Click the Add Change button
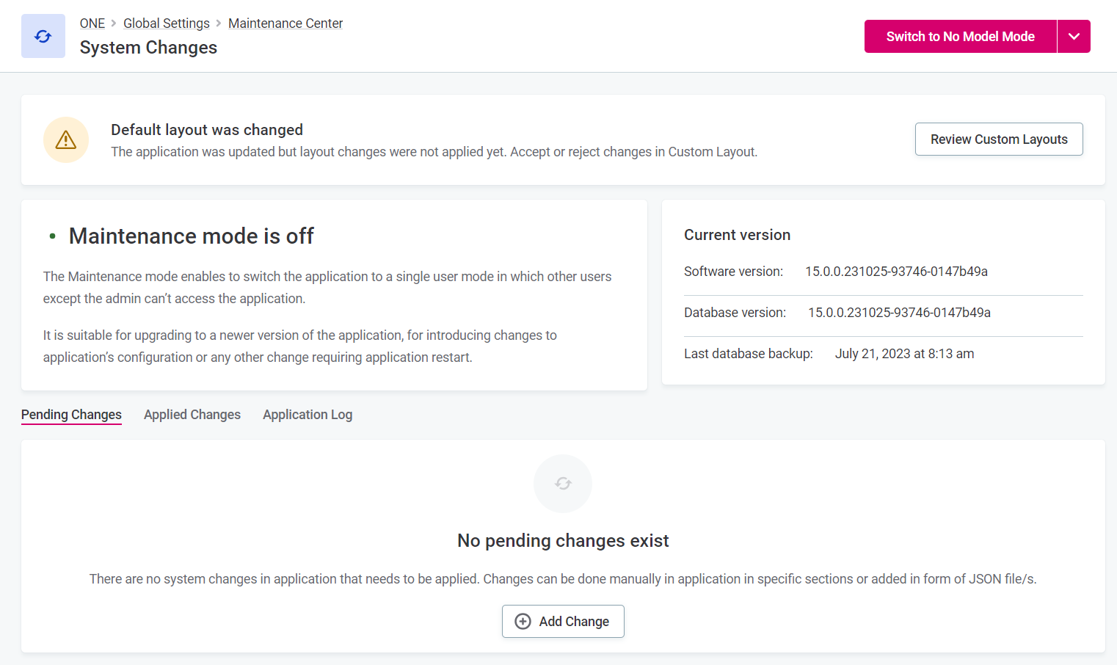1117x665 pixels. [x=563, y=621]
